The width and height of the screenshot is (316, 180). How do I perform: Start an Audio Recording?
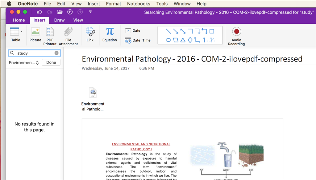point(236,36)
